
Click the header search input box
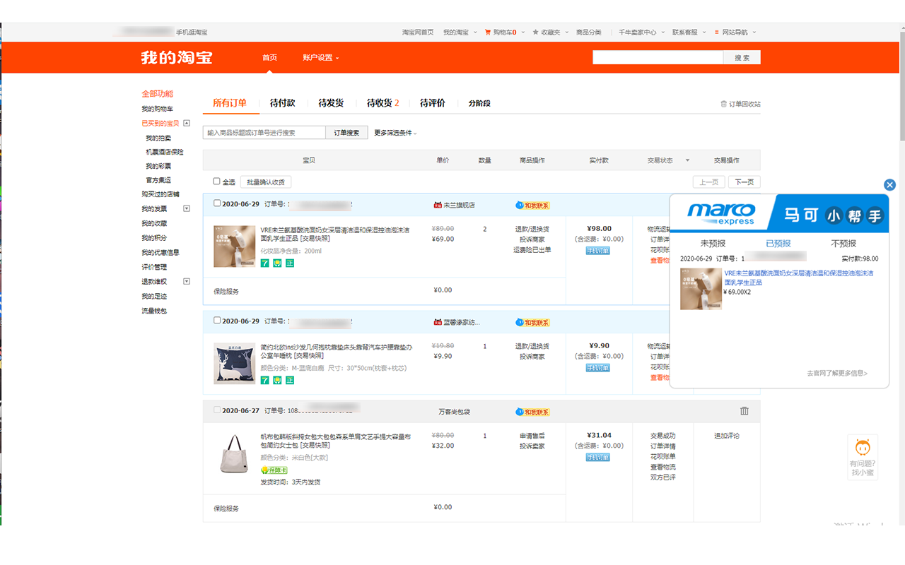click(658, 58)
